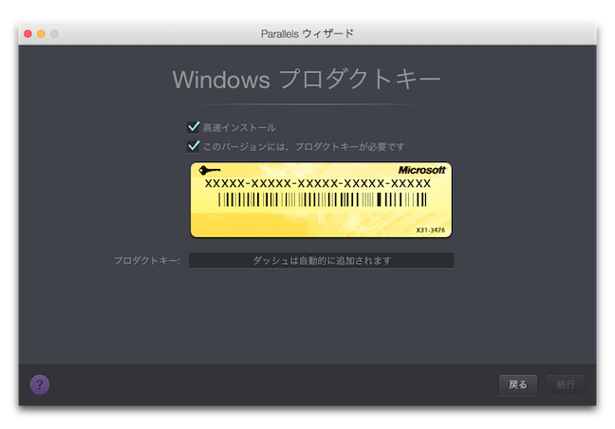Click the Parallels ウィザード title bar text
The width and height of the screenshot is (615, 429).
click(x=307, y=33)
